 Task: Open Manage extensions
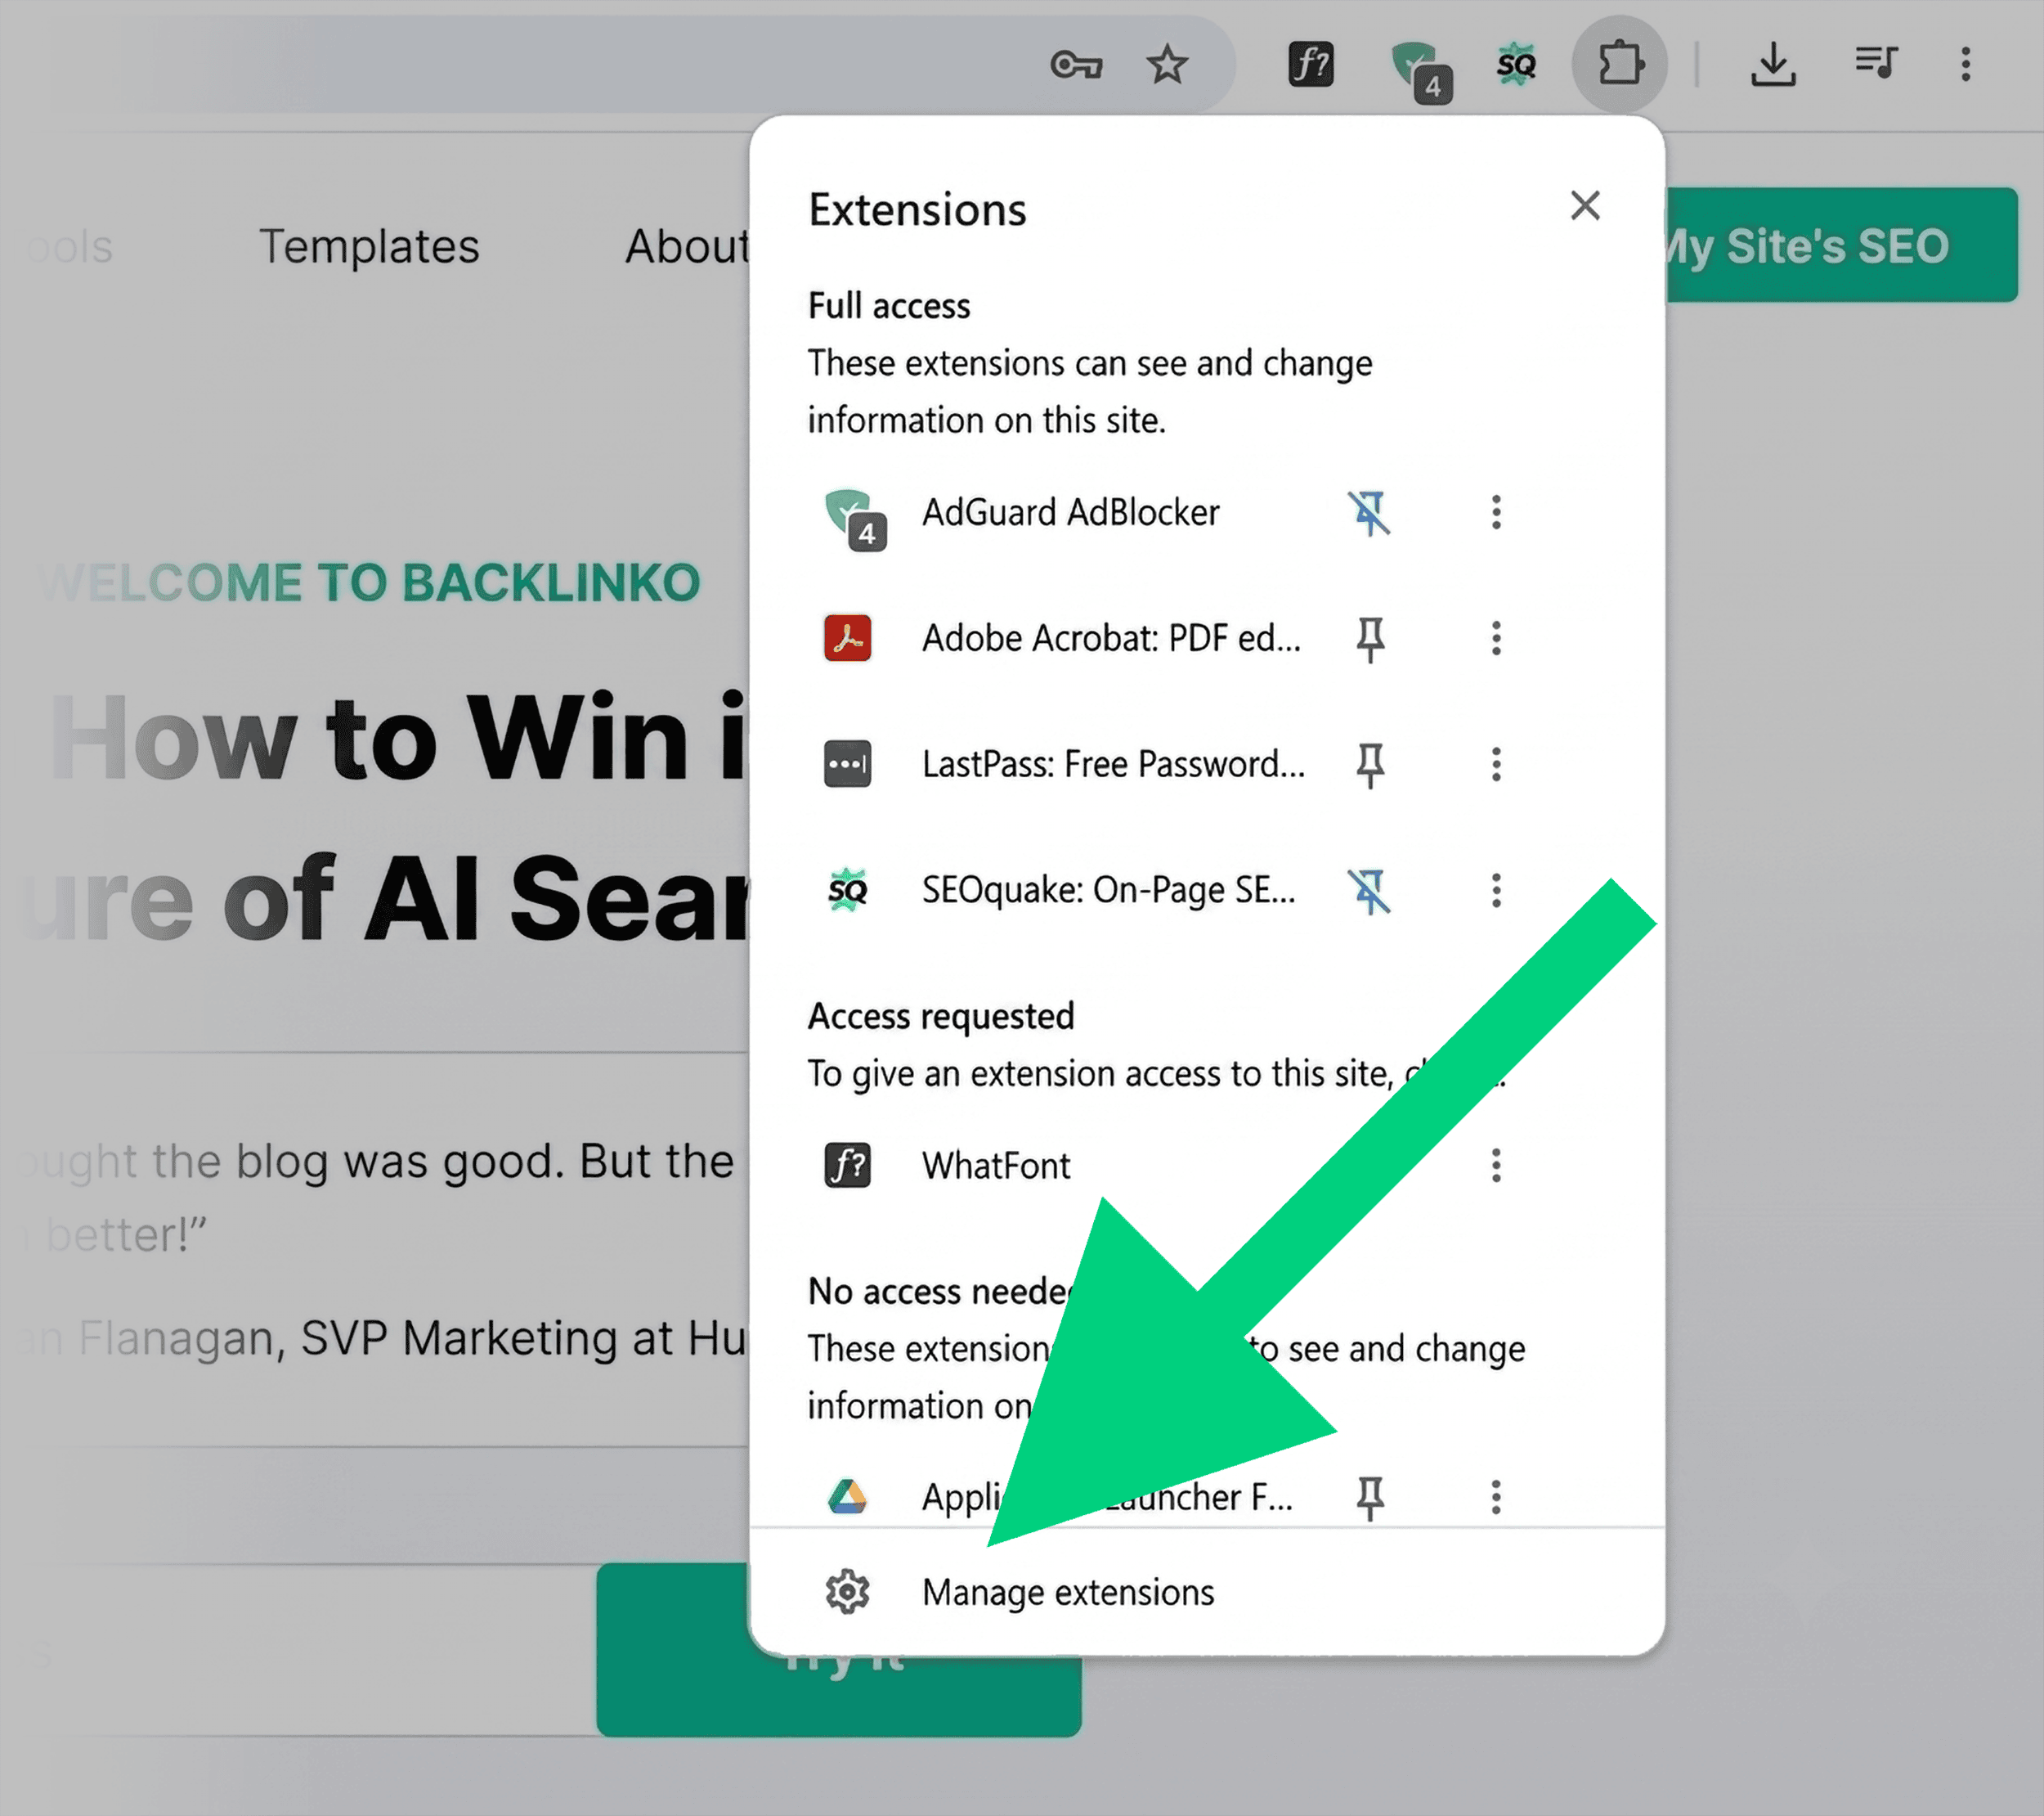[1207, 1592]
